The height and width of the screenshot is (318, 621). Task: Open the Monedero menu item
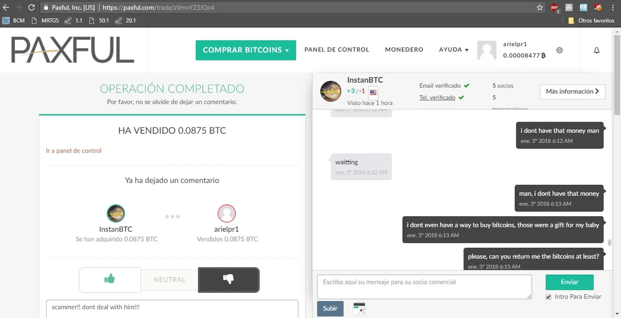[x=404, y=50]
